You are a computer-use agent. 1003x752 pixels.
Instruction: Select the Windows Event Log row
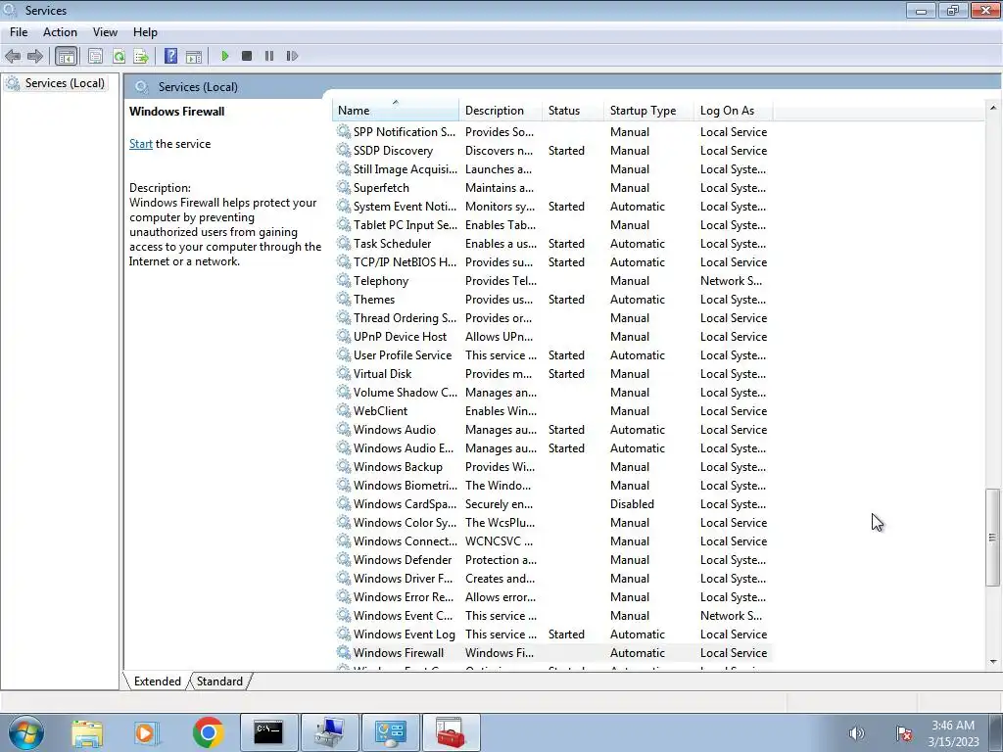552,634
